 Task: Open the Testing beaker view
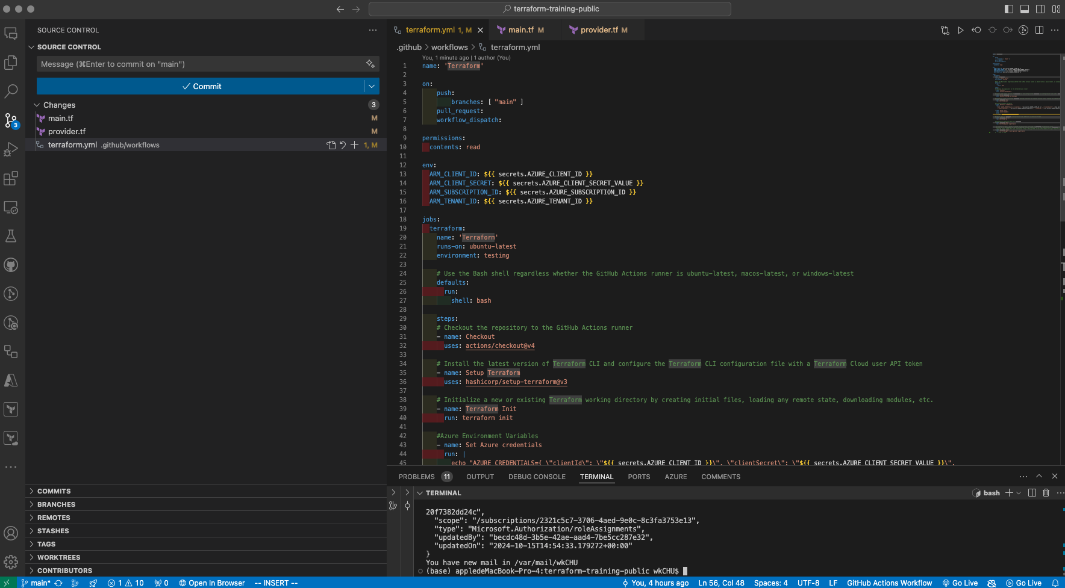click(x=11, y=236)
